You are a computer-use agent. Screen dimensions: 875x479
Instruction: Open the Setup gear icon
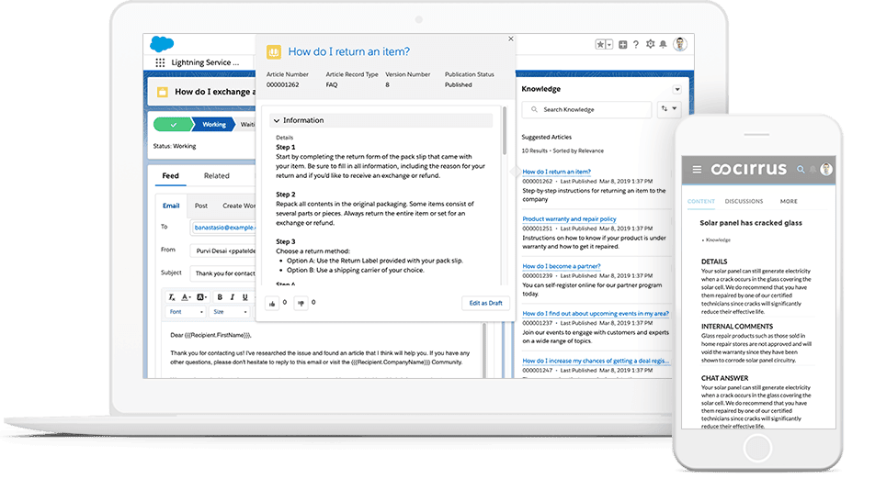tap(650, 44)
